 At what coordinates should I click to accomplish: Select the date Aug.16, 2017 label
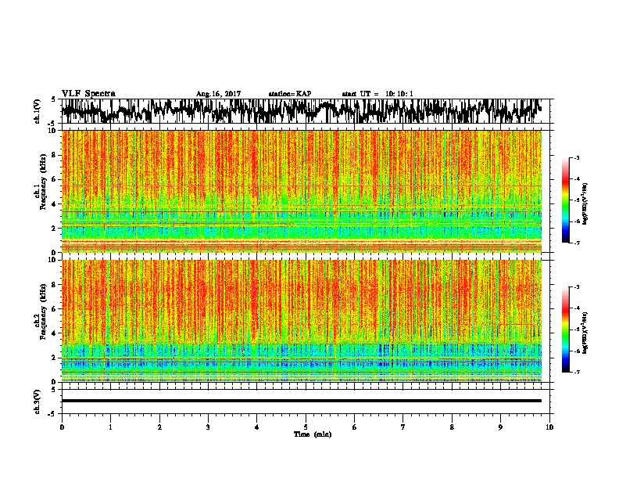[218, 94]
